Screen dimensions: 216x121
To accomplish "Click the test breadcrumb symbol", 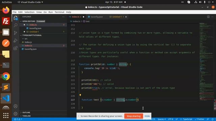I will click(86, 22).
